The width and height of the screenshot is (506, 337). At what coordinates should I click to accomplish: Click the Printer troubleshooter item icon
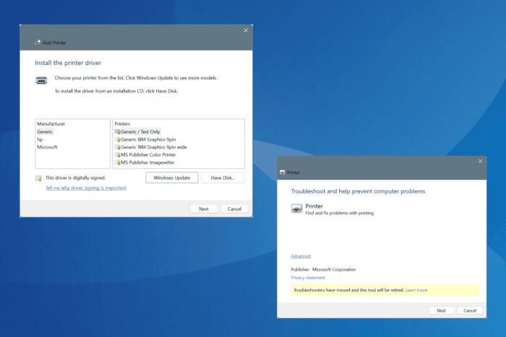[x=297, y=209]
